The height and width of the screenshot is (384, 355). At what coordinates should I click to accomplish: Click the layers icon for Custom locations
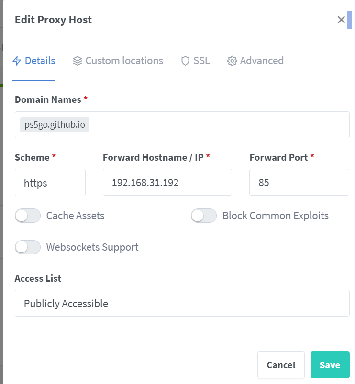tap(78, 61)
